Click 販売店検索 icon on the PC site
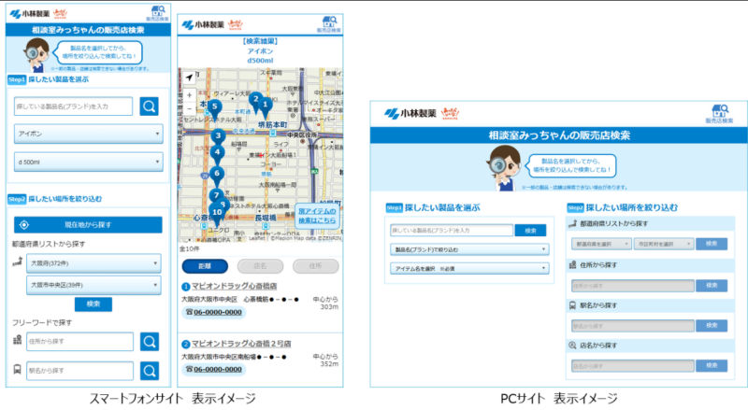The image size is (748, 410). coord(719,115)
